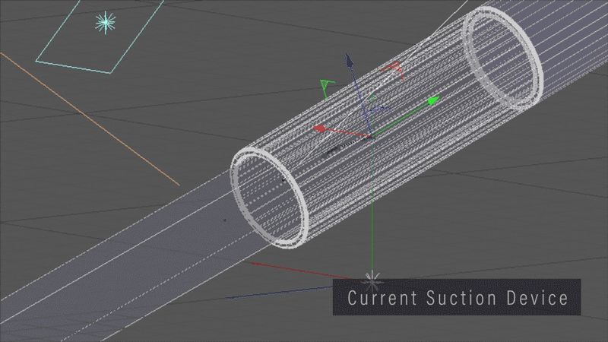This screenshot has width=608, height=342.
Task: Click the green Y-axis gizmo arrow
Action: point(433,101)
